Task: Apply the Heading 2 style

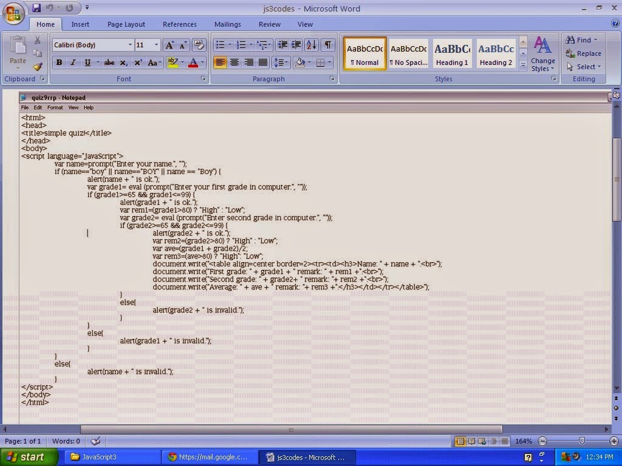Action: 496,54
